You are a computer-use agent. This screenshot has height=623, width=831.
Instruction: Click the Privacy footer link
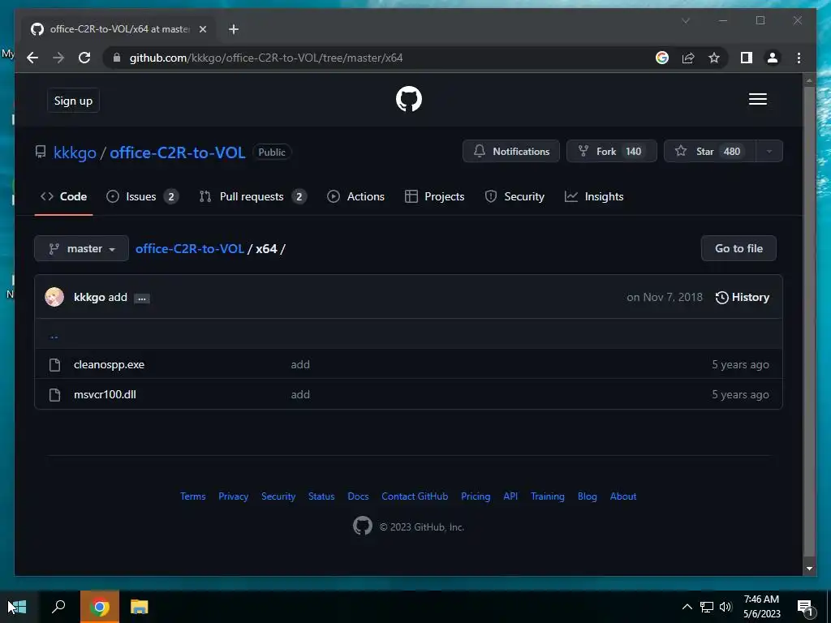233,496
